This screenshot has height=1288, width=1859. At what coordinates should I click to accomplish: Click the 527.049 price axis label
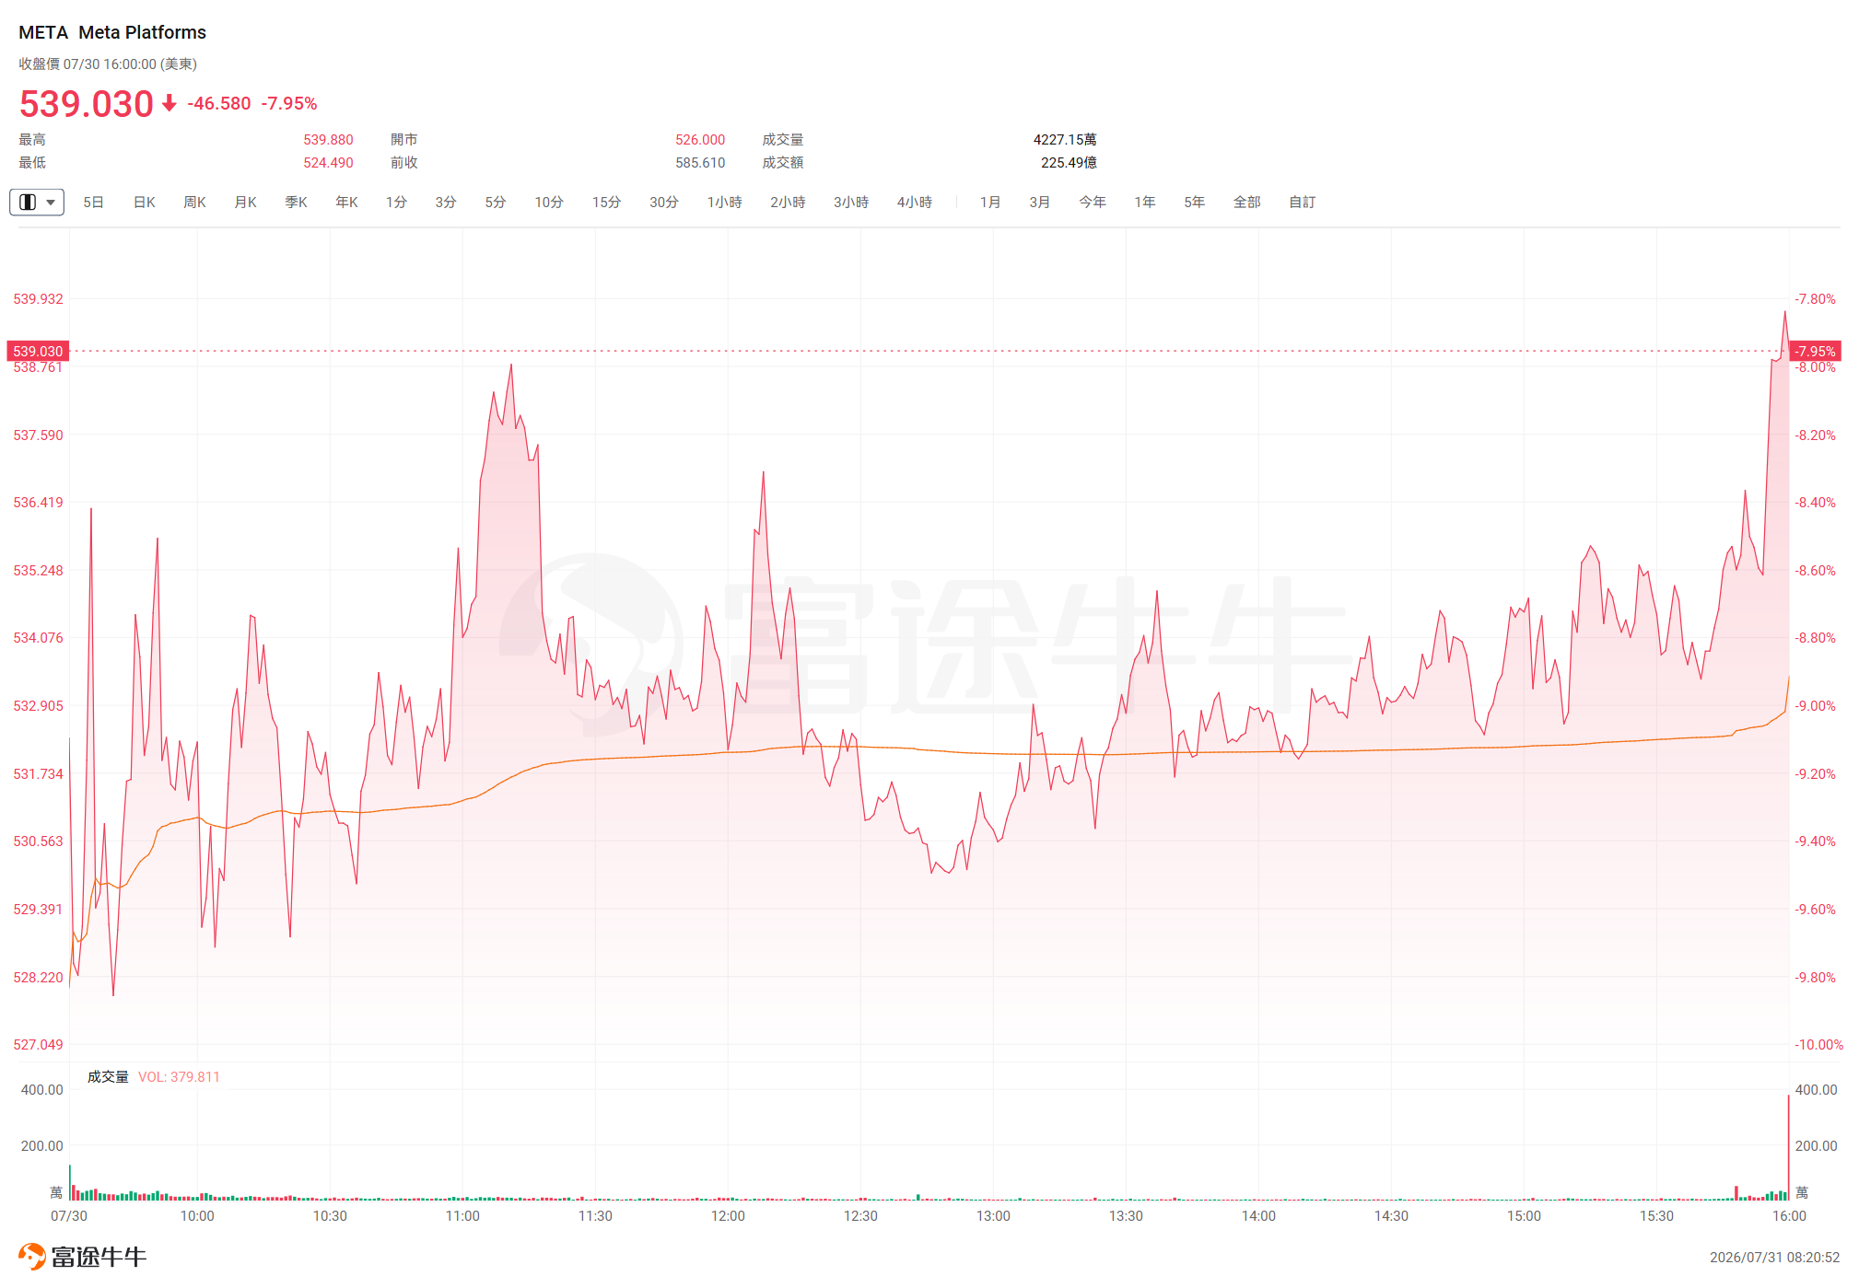(x=38, y=1045)
